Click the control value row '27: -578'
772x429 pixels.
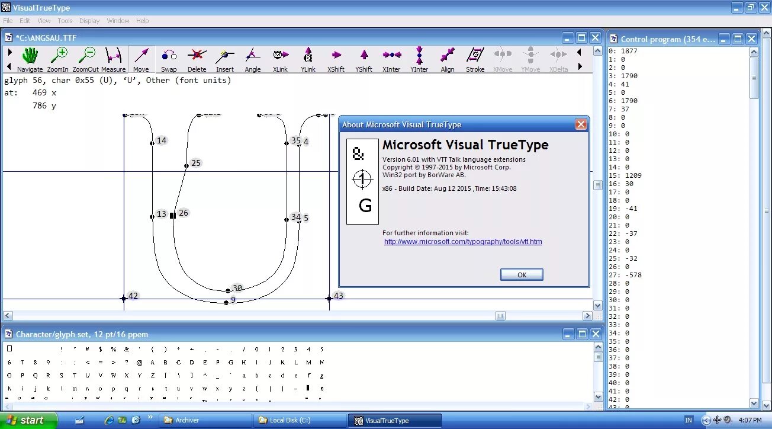(625, 275)
